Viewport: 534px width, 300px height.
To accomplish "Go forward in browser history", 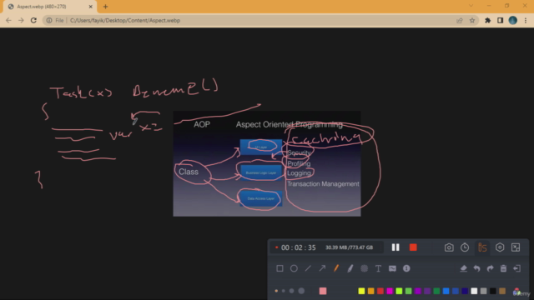I will (21, 20).
